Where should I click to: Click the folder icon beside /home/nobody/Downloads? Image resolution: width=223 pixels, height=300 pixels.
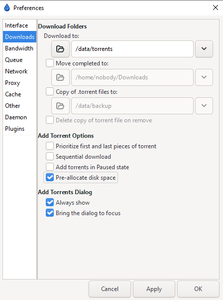click(x=60, y=77)
